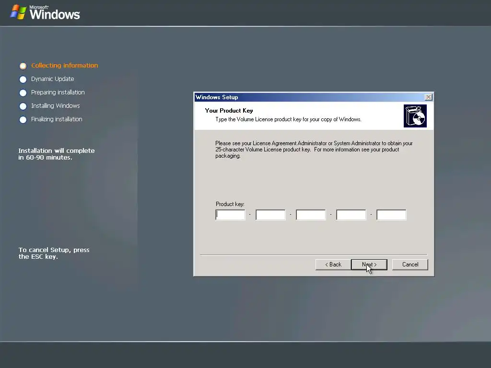Select the second product key field
The image size is (491, 368).
coord(270,215)
